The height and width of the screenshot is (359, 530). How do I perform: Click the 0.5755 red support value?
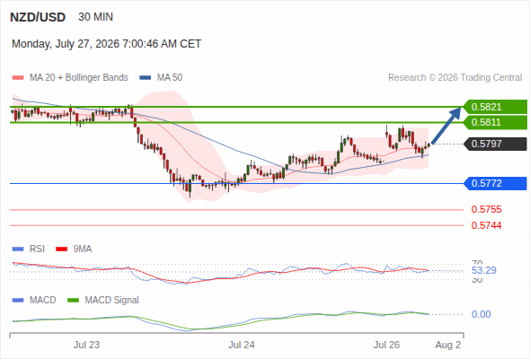486,209
